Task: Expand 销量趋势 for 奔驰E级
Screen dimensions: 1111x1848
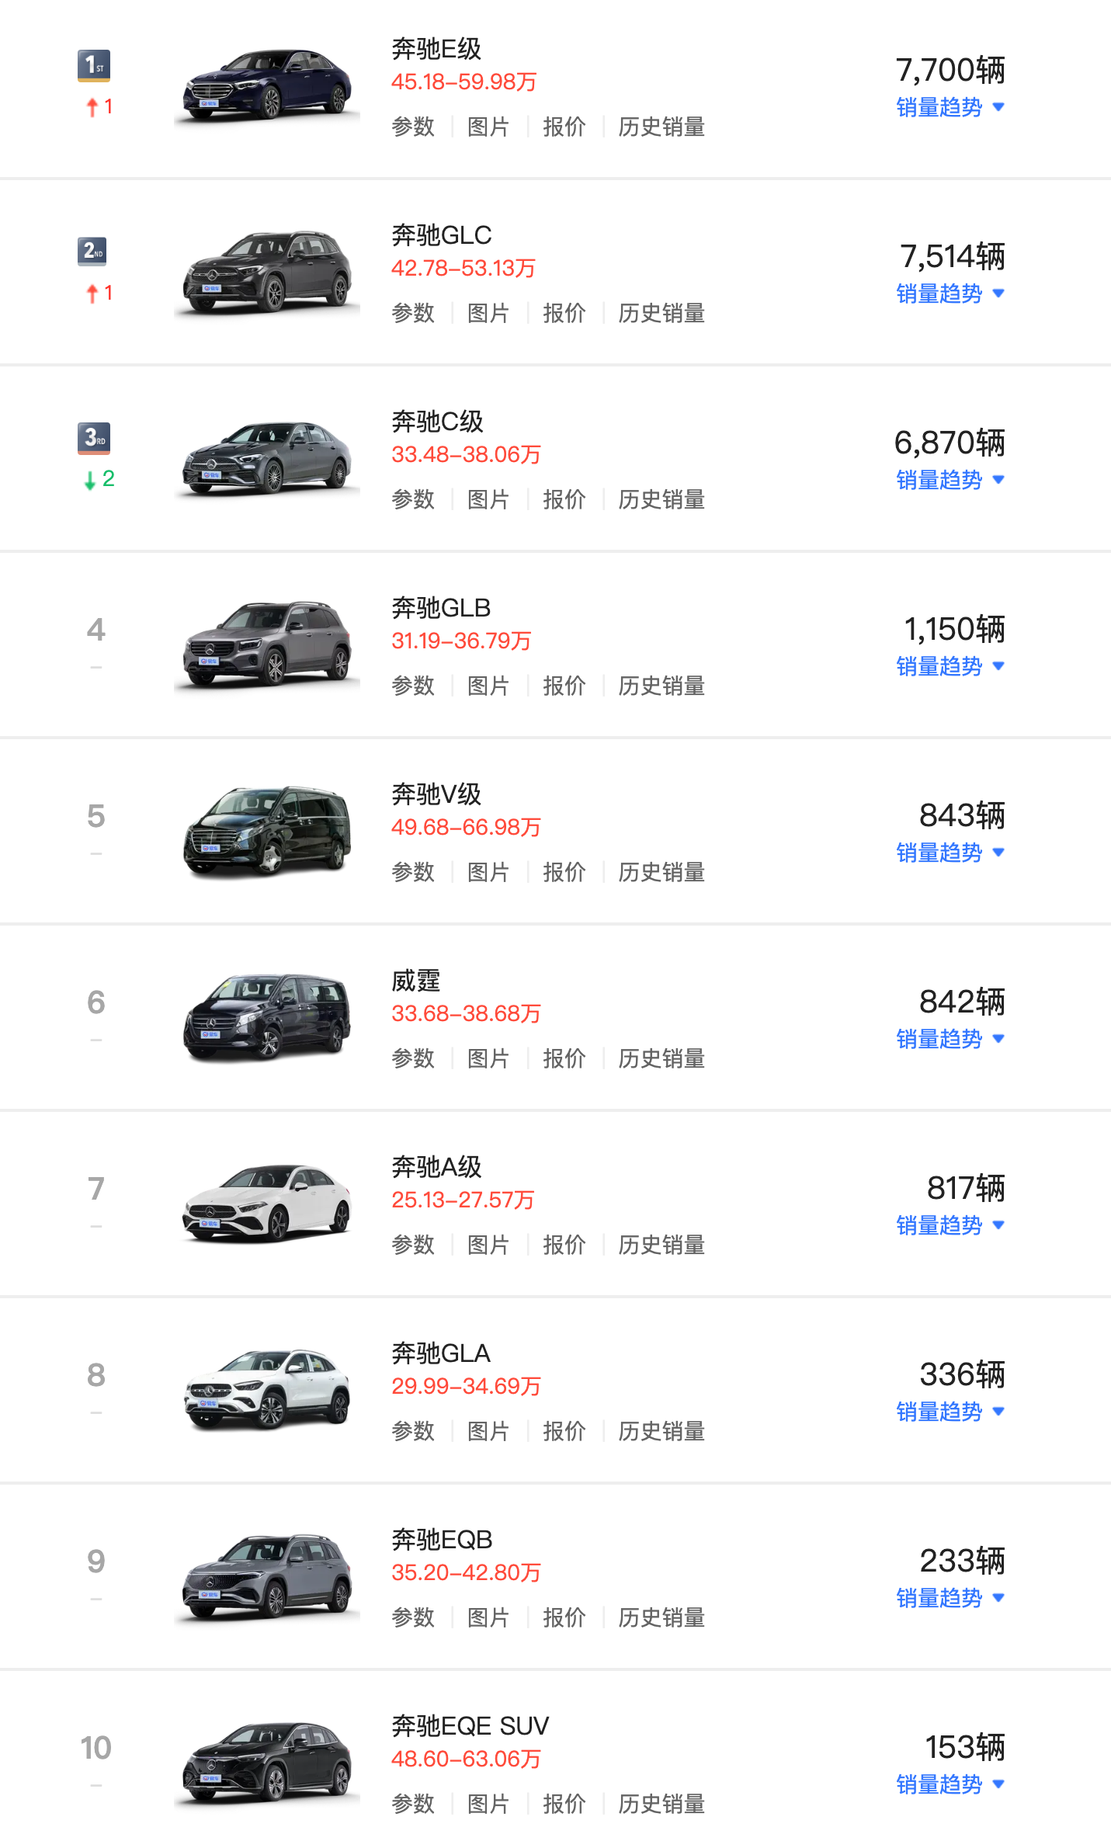Action: point(950,107)
